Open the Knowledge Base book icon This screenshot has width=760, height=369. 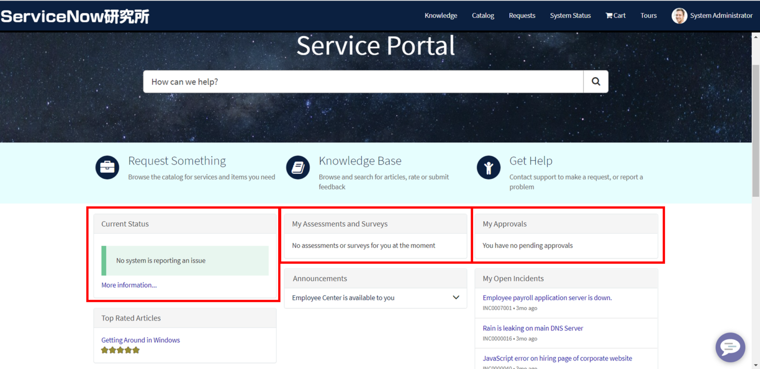tap(298, 167)
